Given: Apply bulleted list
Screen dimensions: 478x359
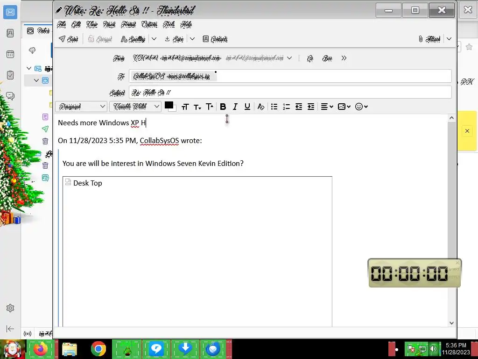Looking at the screenshot, I should tap(274, 107).
